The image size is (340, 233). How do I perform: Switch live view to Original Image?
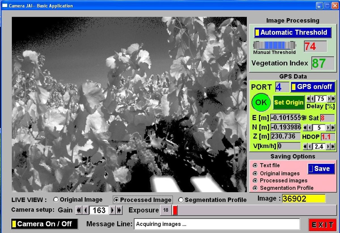coord(56,200)
